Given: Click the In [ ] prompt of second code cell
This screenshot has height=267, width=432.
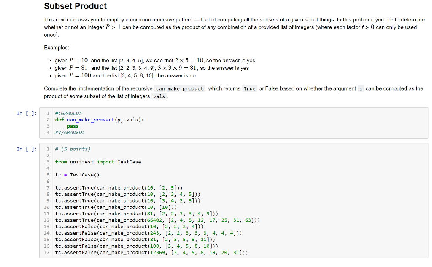Looking at the screenshot, I should 27,148.
